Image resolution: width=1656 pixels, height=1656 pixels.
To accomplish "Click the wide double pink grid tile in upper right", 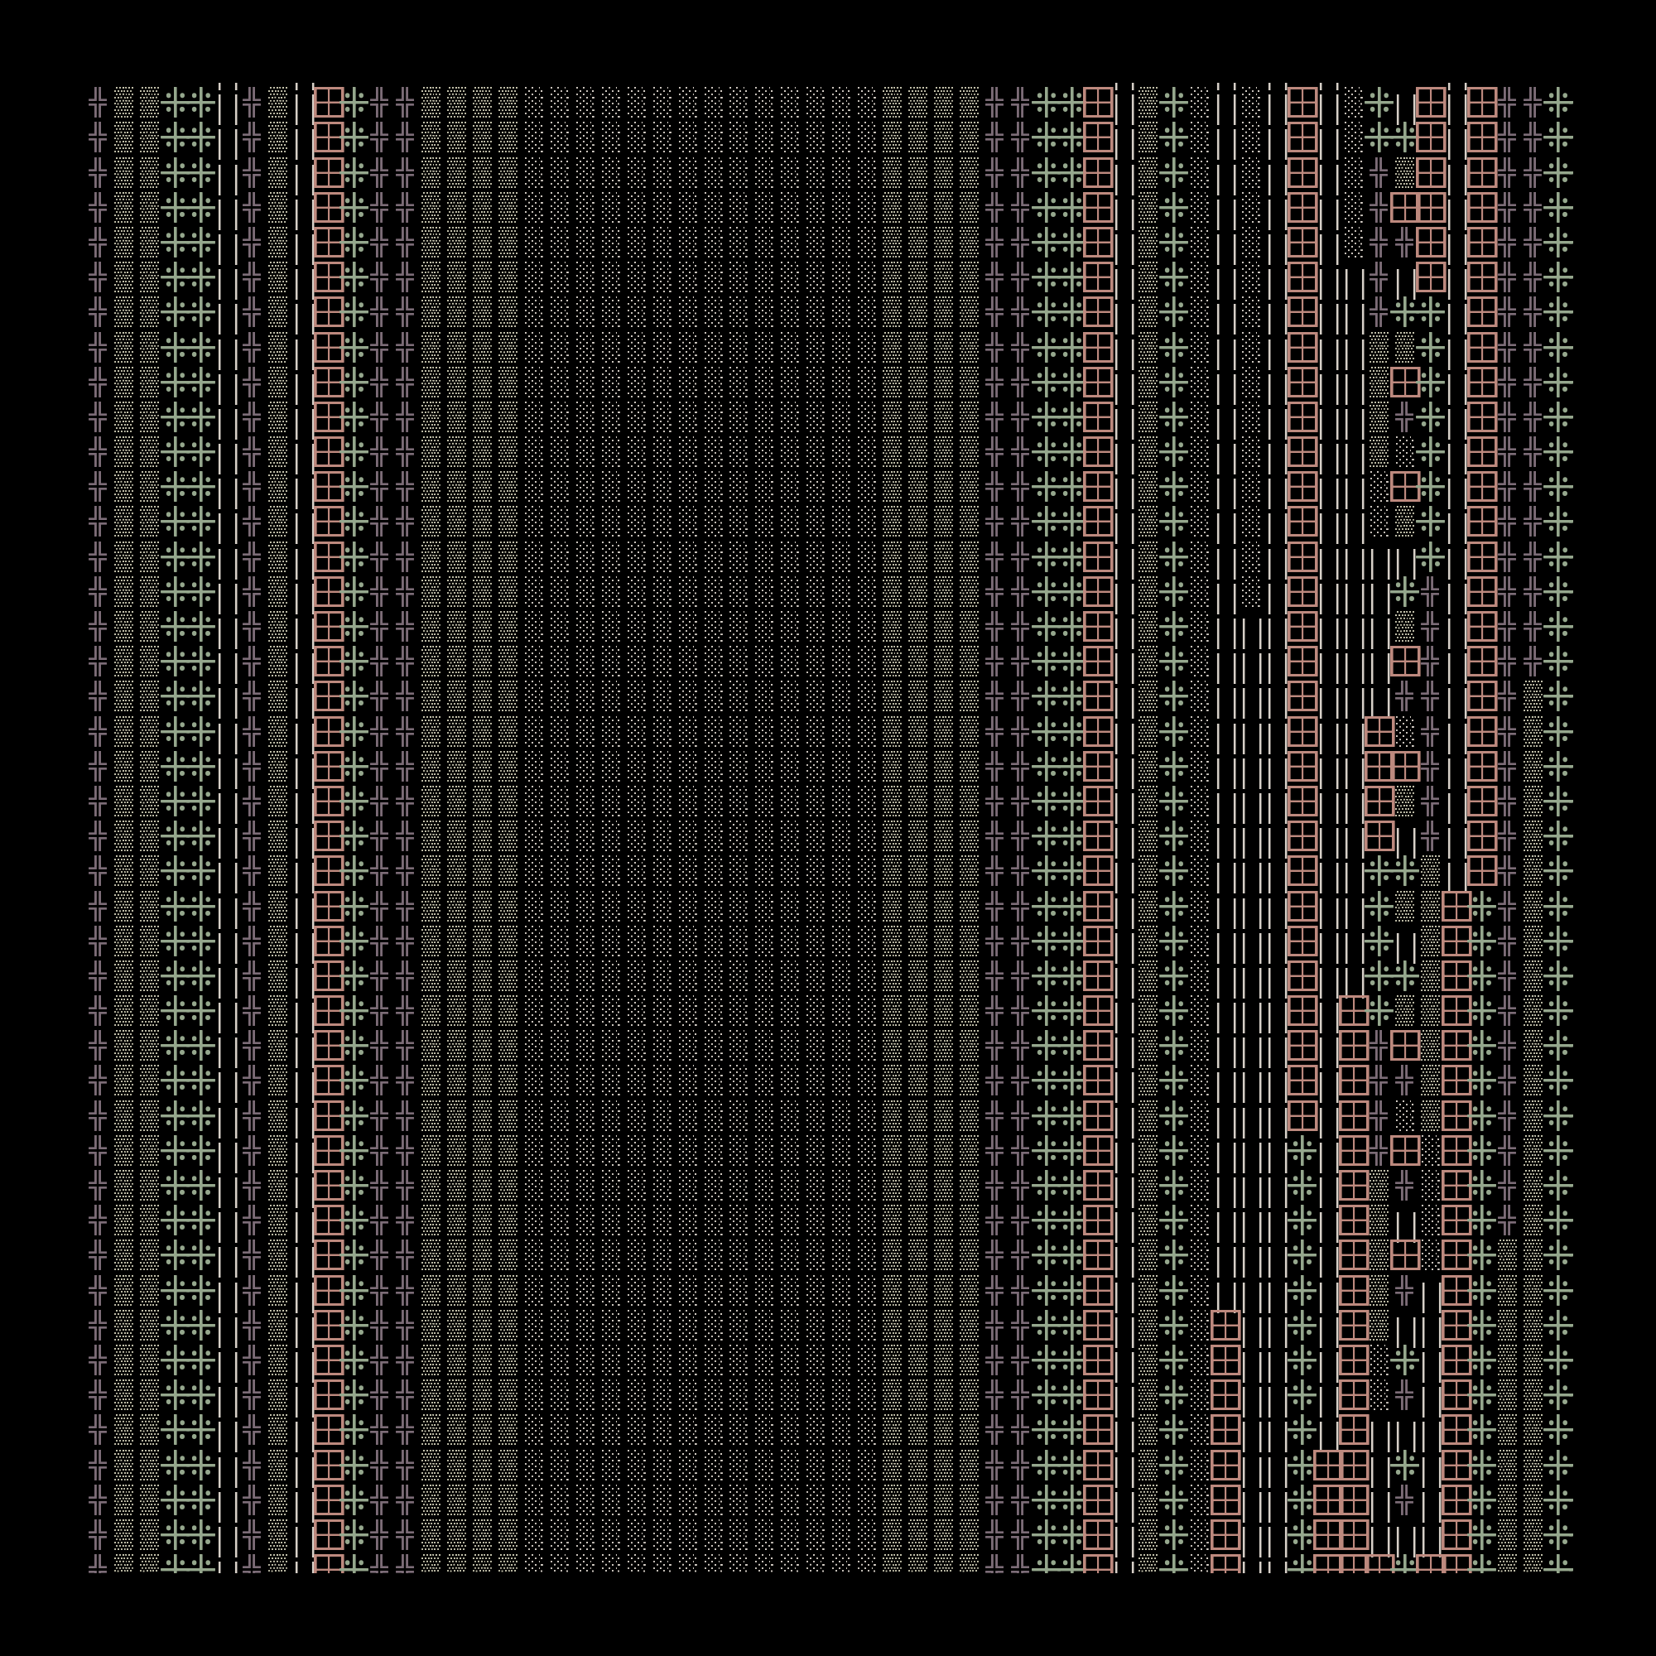I will coord(1418,208).
